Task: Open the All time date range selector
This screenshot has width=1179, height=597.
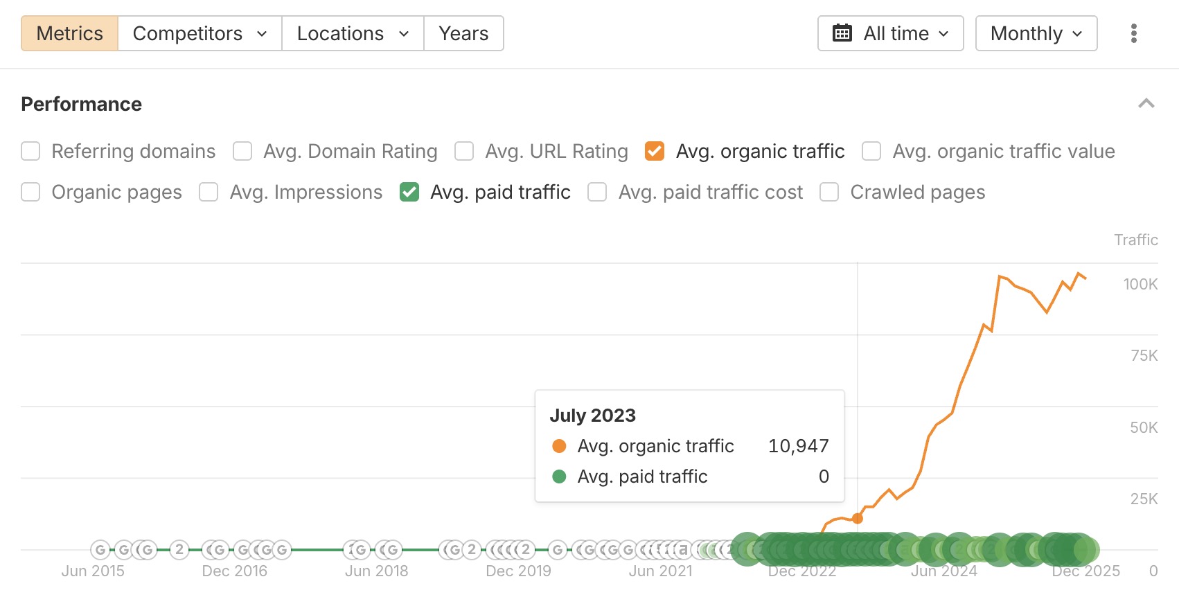Action: 890,33
